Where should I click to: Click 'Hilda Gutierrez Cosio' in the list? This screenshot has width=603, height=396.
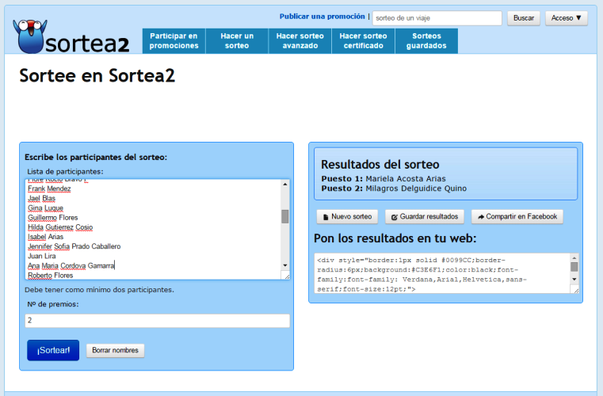pos(60,227)
